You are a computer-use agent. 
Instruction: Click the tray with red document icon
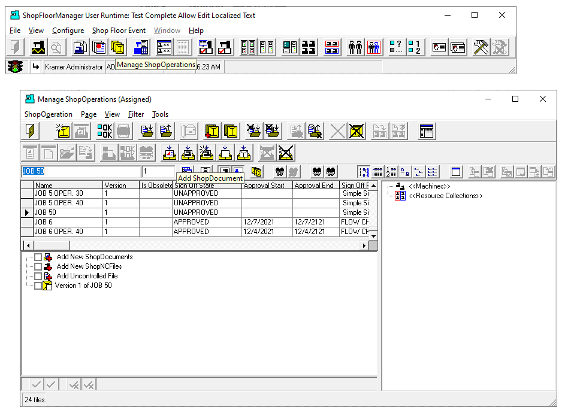click(x=170, y=153)
